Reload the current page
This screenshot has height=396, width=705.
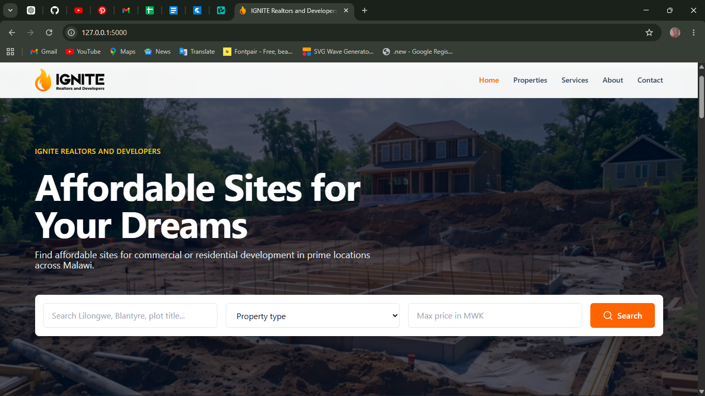click(49, 33)
